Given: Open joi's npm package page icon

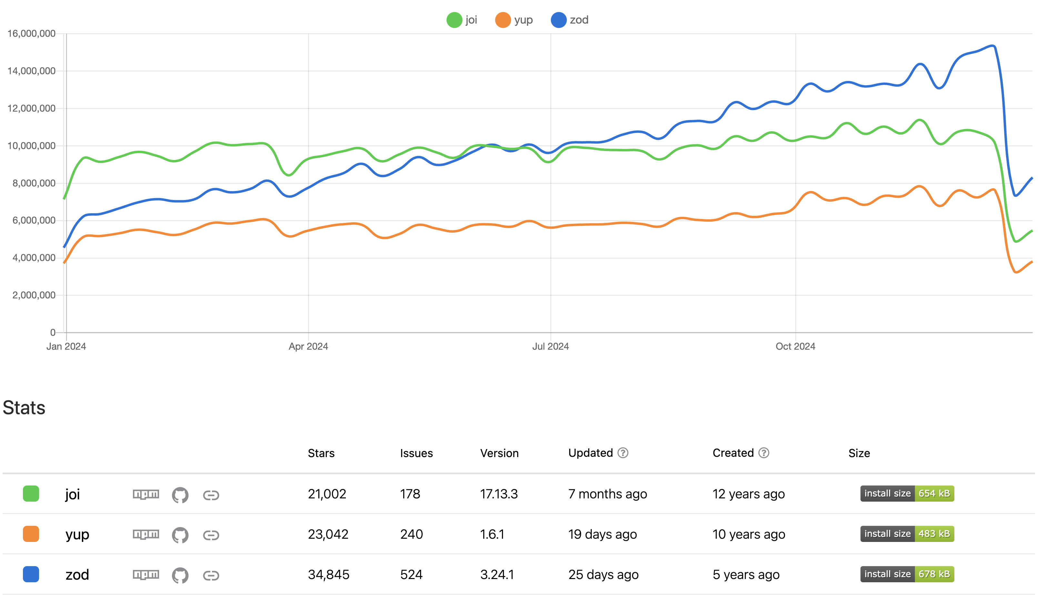Looking at the screenshot, I should (146, 494).
